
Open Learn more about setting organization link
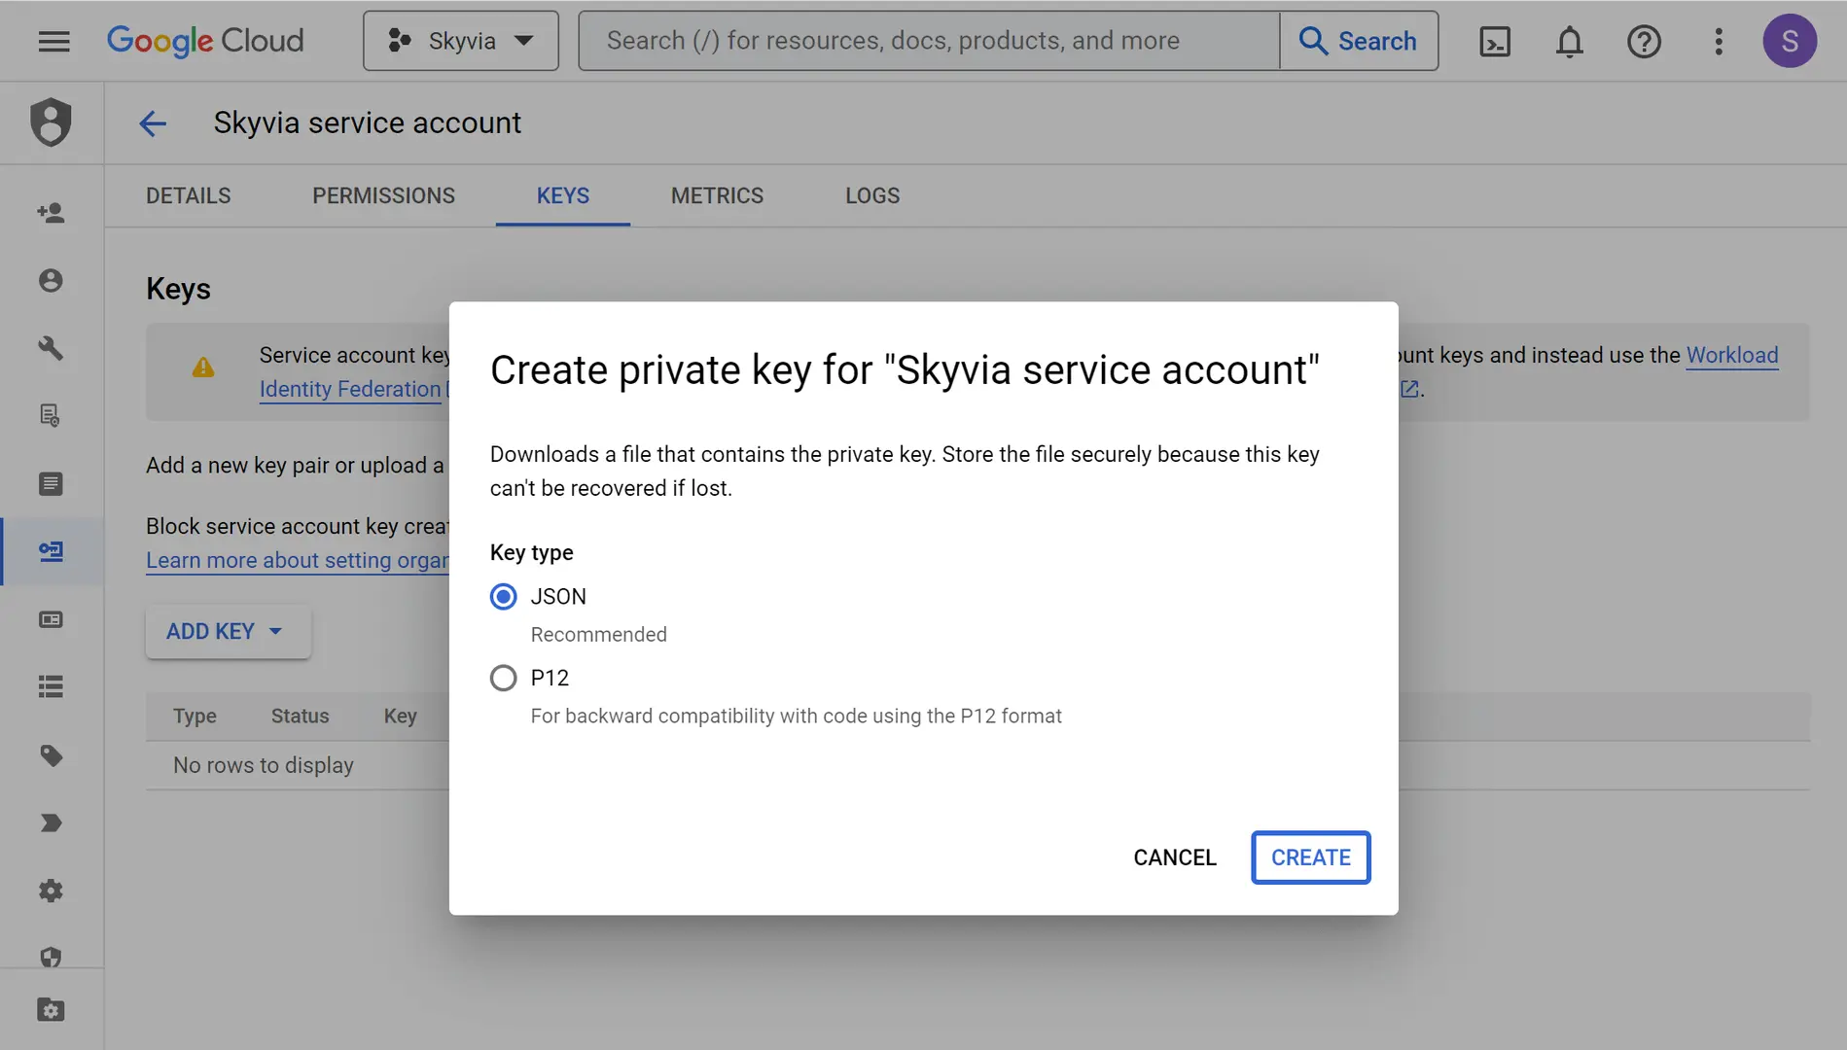coord(298,560)
